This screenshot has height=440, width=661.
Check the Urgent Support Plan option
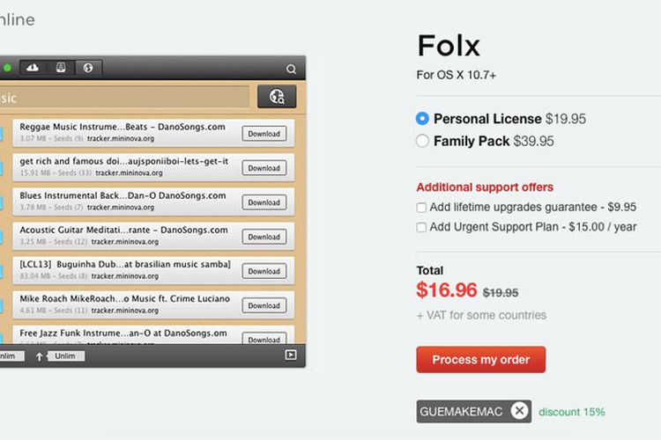point(422,227)
